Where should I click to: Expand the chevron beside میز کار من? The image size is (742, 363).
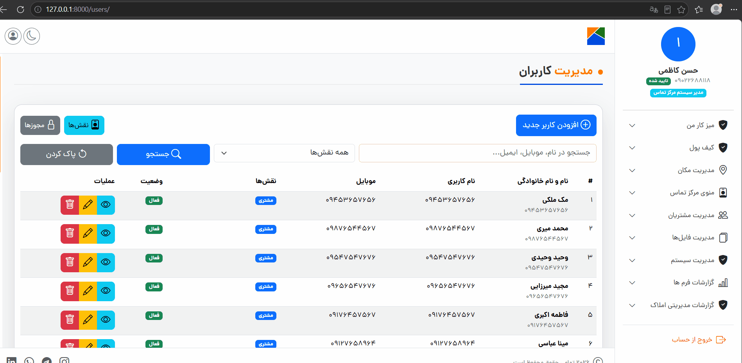pyautogui.click(x=632, y=126)
